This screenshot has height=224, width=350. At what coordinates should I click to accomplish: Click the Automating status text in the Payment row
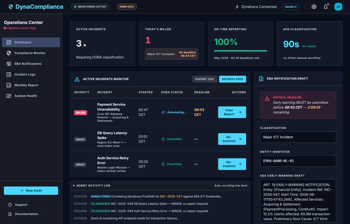pos(177,112)
